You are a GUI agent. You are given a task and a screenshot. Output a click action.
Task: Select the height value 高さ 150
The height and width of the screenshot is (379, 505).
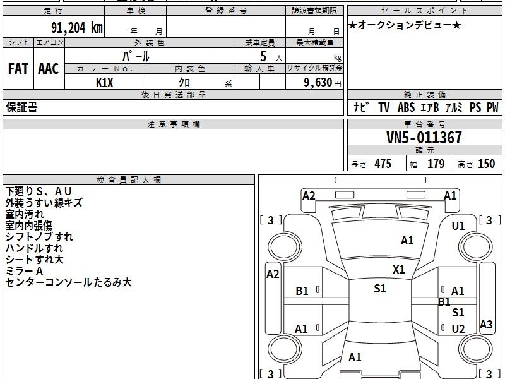click(x=477, y=164)
